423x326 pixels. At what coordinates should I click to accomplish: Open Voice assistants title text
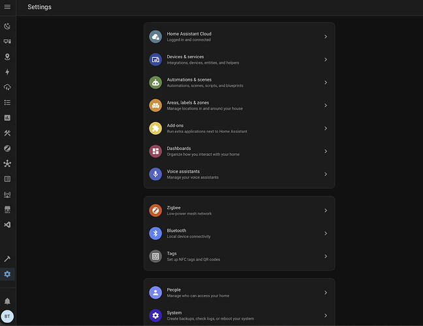click(183, 171)
